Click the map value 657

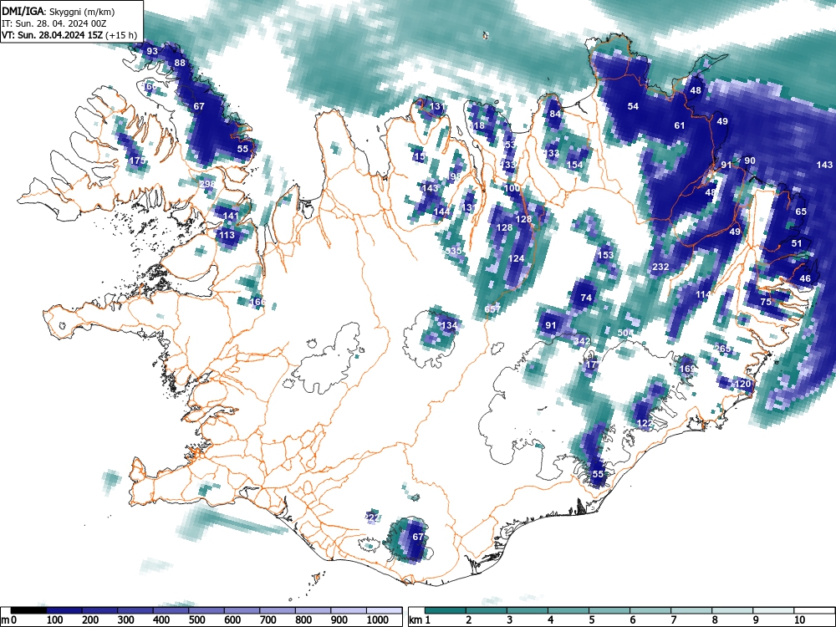pyautogui.click(x=492, y=309)
